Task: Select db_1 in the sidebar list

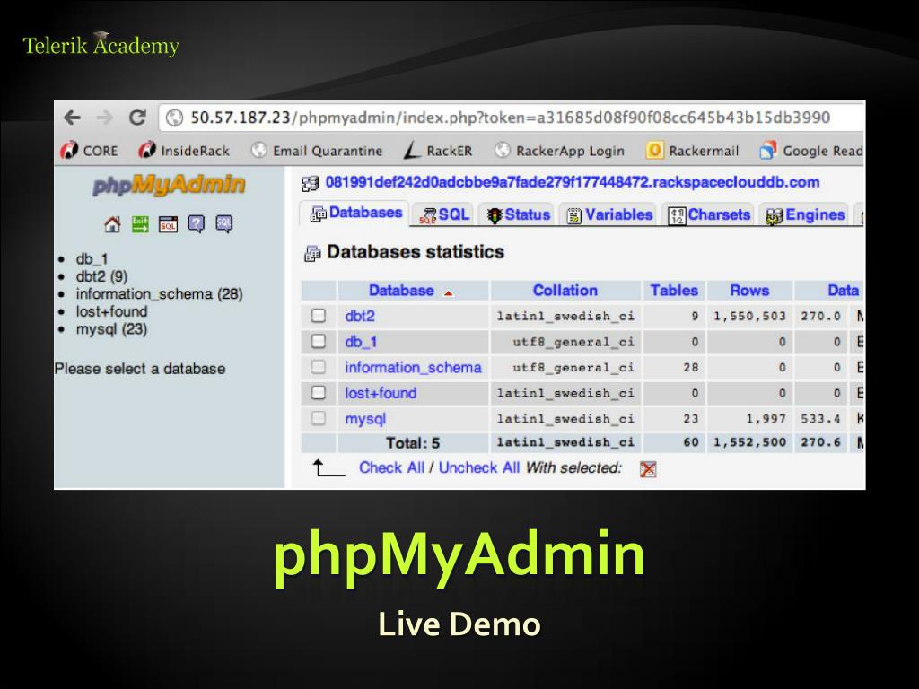Action: (92, 259)
